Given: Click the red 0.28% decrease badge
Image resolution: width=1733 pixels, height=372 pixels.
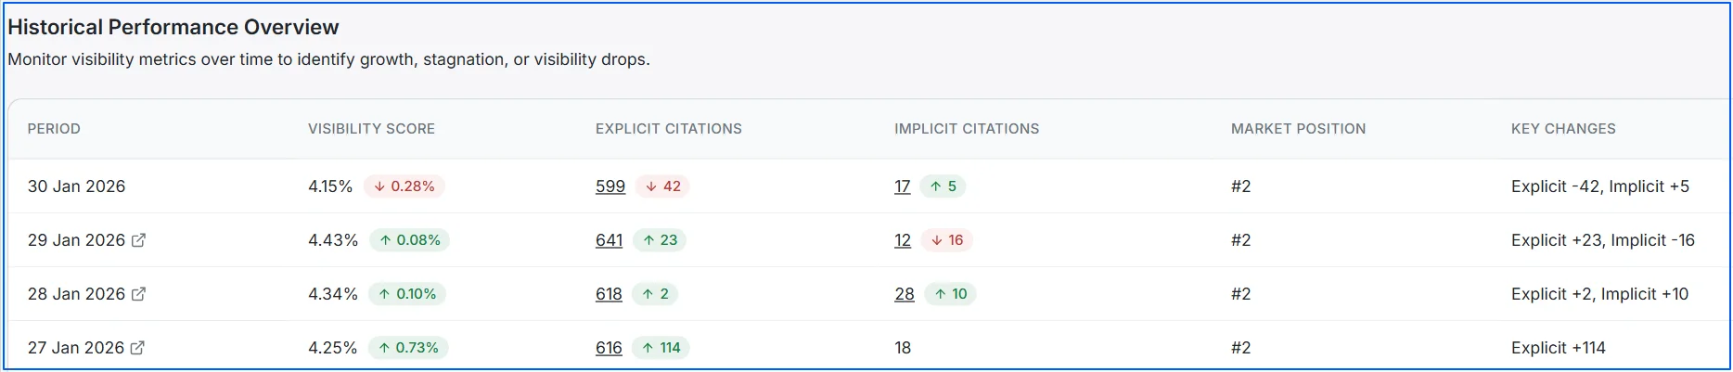Looking at the screenshot, I should (x=404, y=186).
